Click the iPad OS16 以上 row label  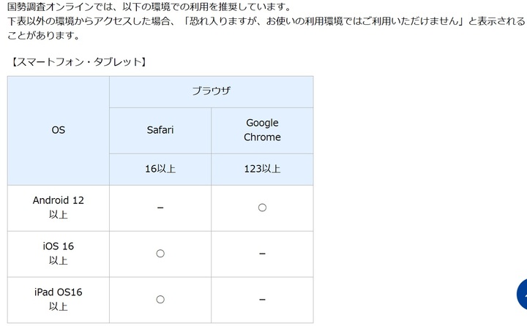coord(59,300)
